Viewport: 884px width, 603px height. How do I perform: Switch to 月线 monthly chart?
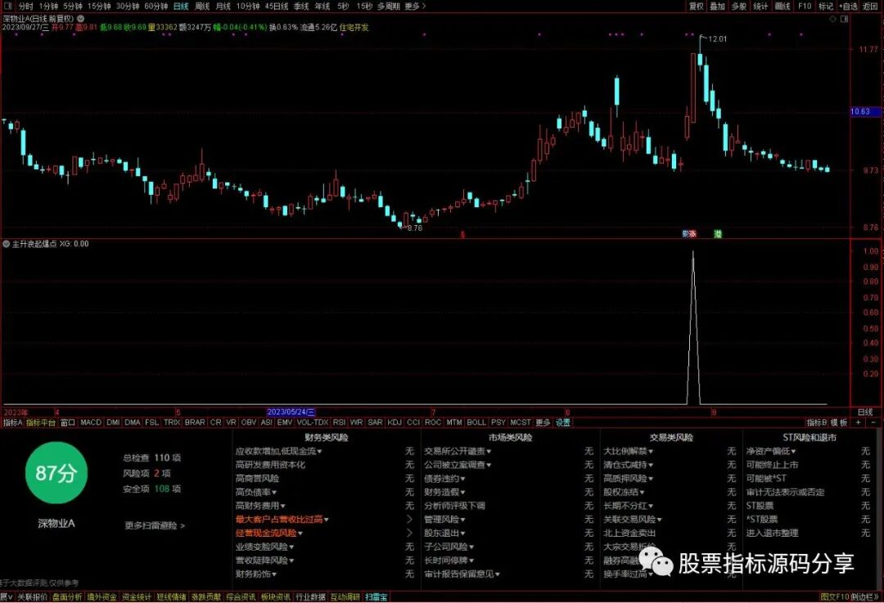[x=223, y=7]
